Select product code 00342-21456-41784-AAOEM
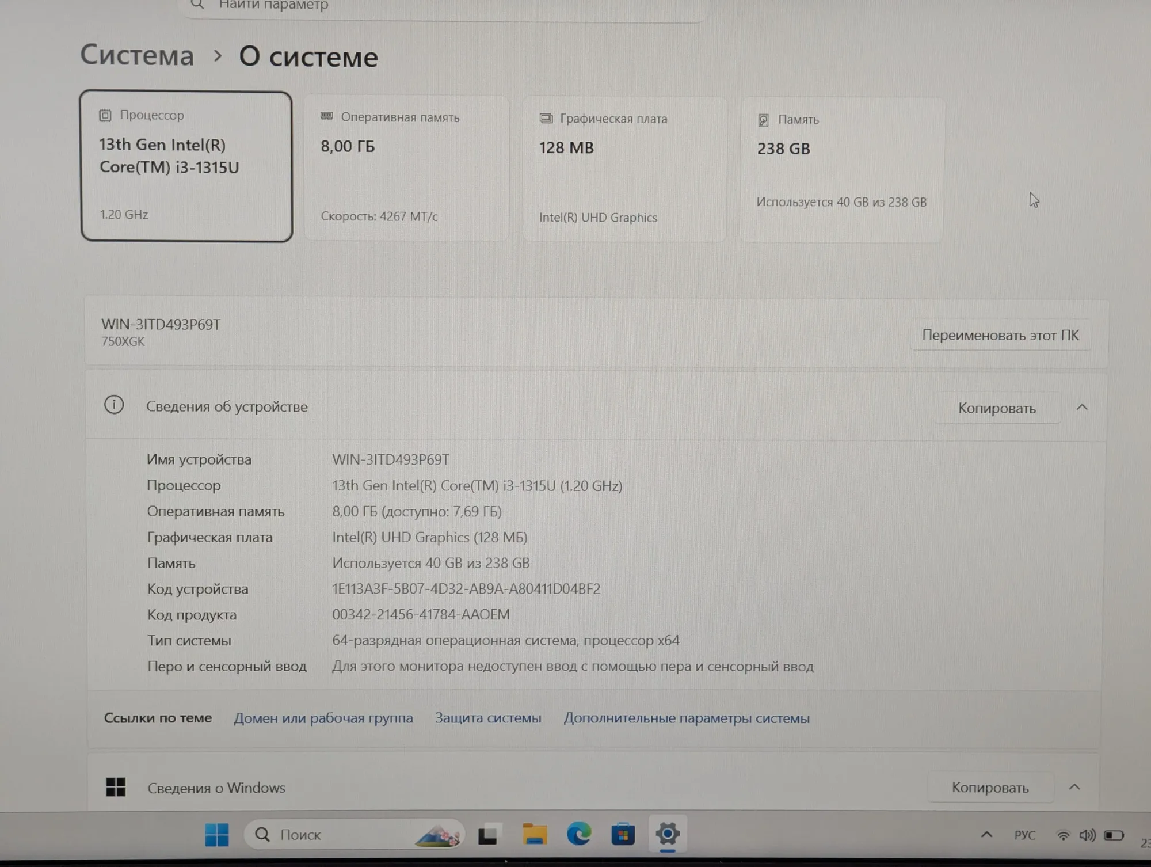This screenshot has height=867, width=1151. [x=421, y=614]
